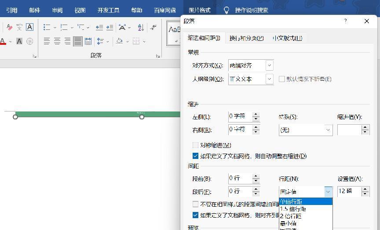Increase 设置值 with up arrow
Image resolution: width=380 pixels, height=230 pixels.
(365, 189)
